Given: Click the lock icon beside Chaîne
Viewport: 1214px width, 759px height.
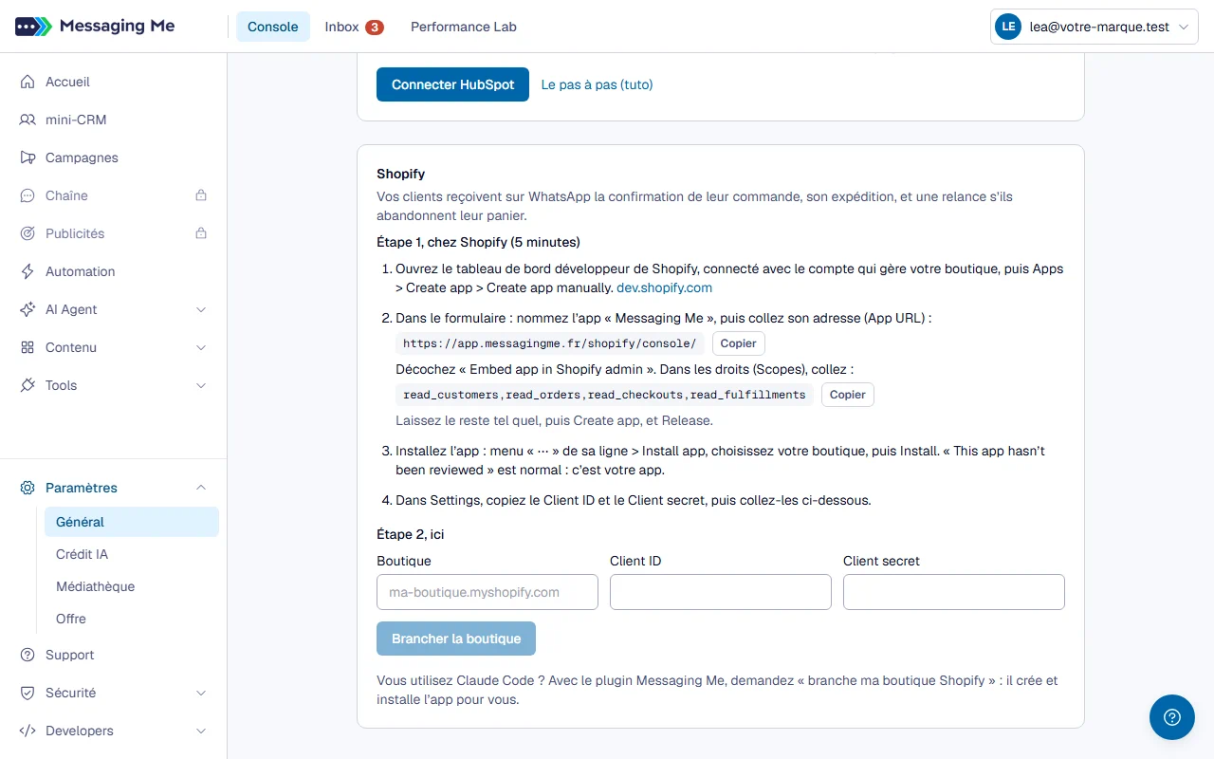Looking at the screenshot, I should [x=201, y=195].
